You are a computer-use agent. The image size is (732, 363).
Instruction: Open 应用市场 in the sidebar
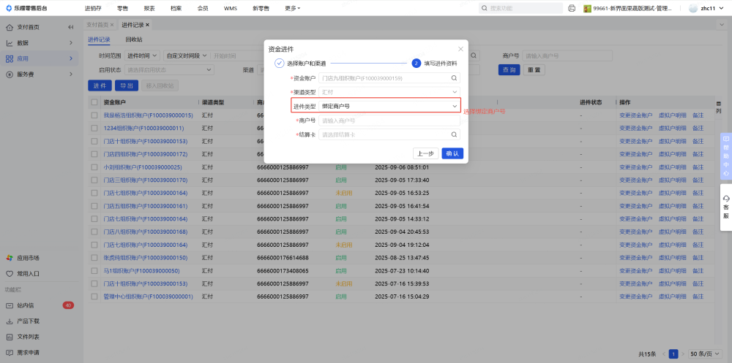pos(28,258)
